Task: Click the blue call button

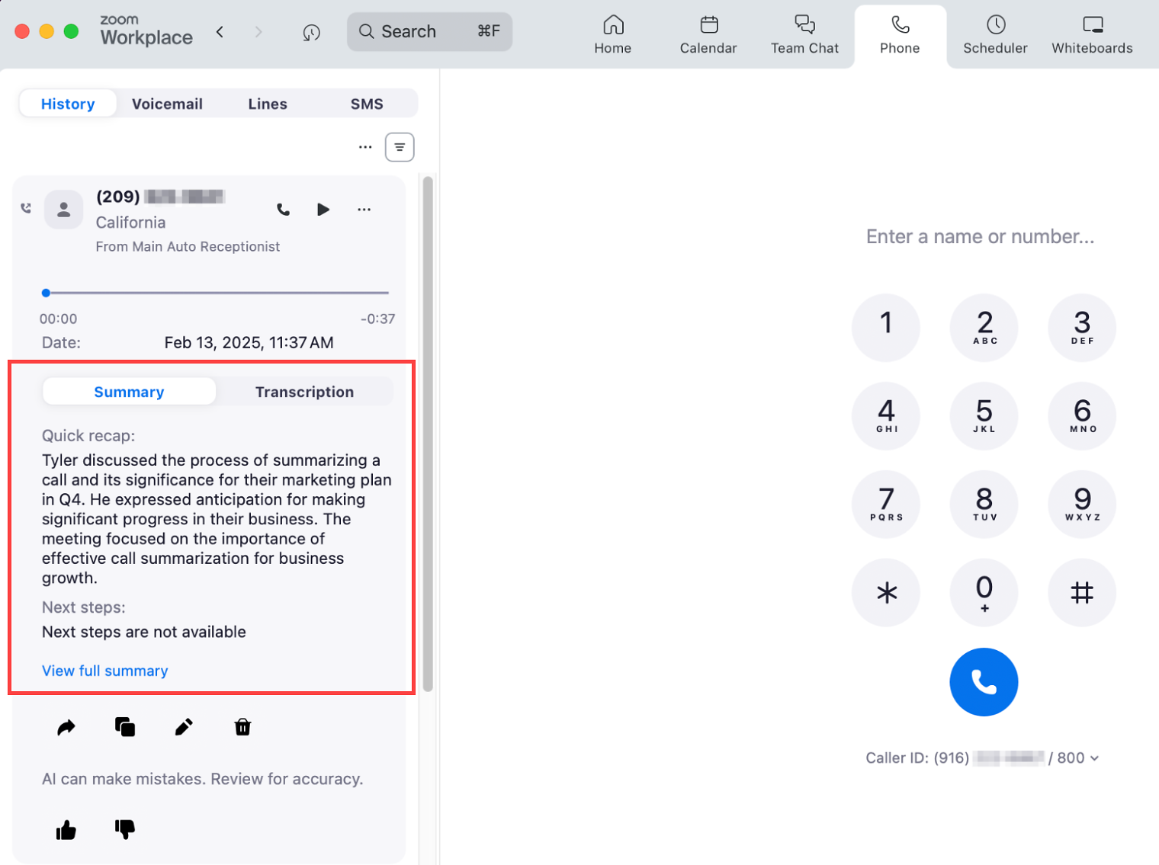Action: tap(984, 682)
